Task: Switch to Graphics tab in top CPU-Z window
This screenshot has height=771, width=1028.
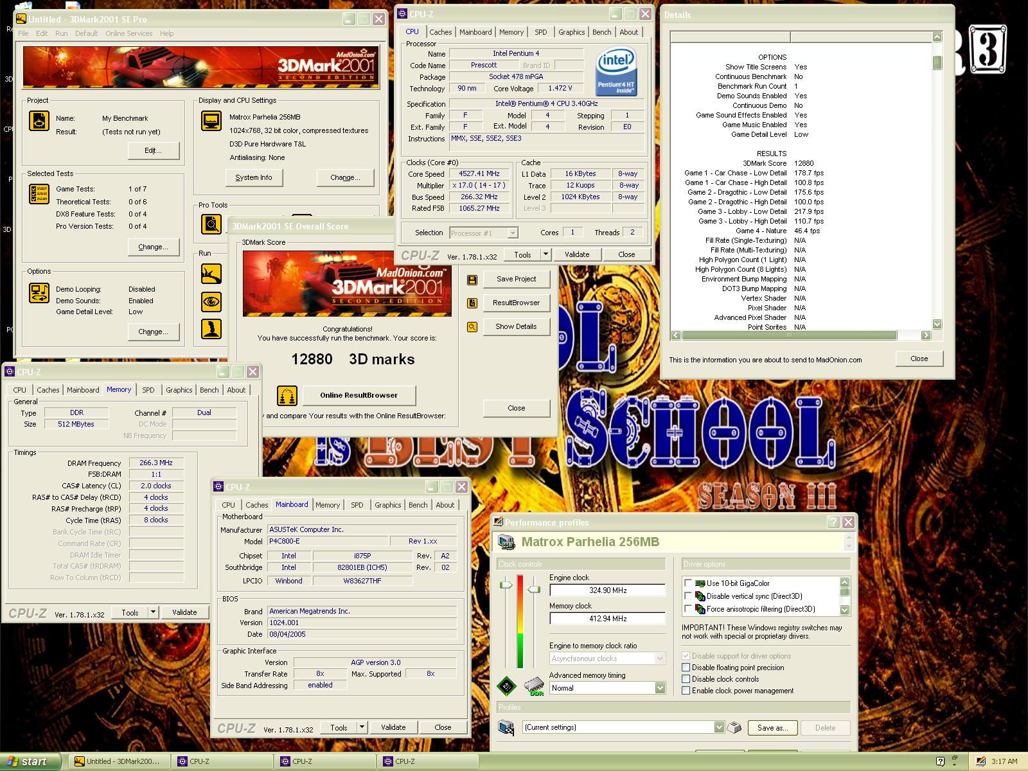Action: pos(571,32)
